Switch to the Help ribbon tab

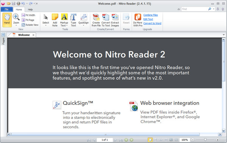point(30,9)
